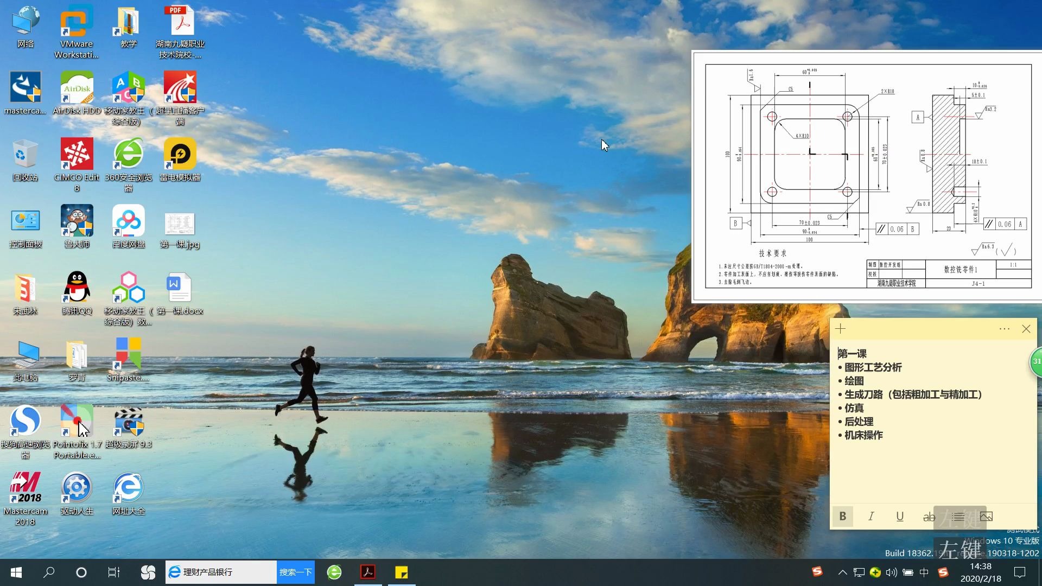Open volume control in tray
Screen dimensions: 1042x586
pyautogui.click(x=891, y=572)
